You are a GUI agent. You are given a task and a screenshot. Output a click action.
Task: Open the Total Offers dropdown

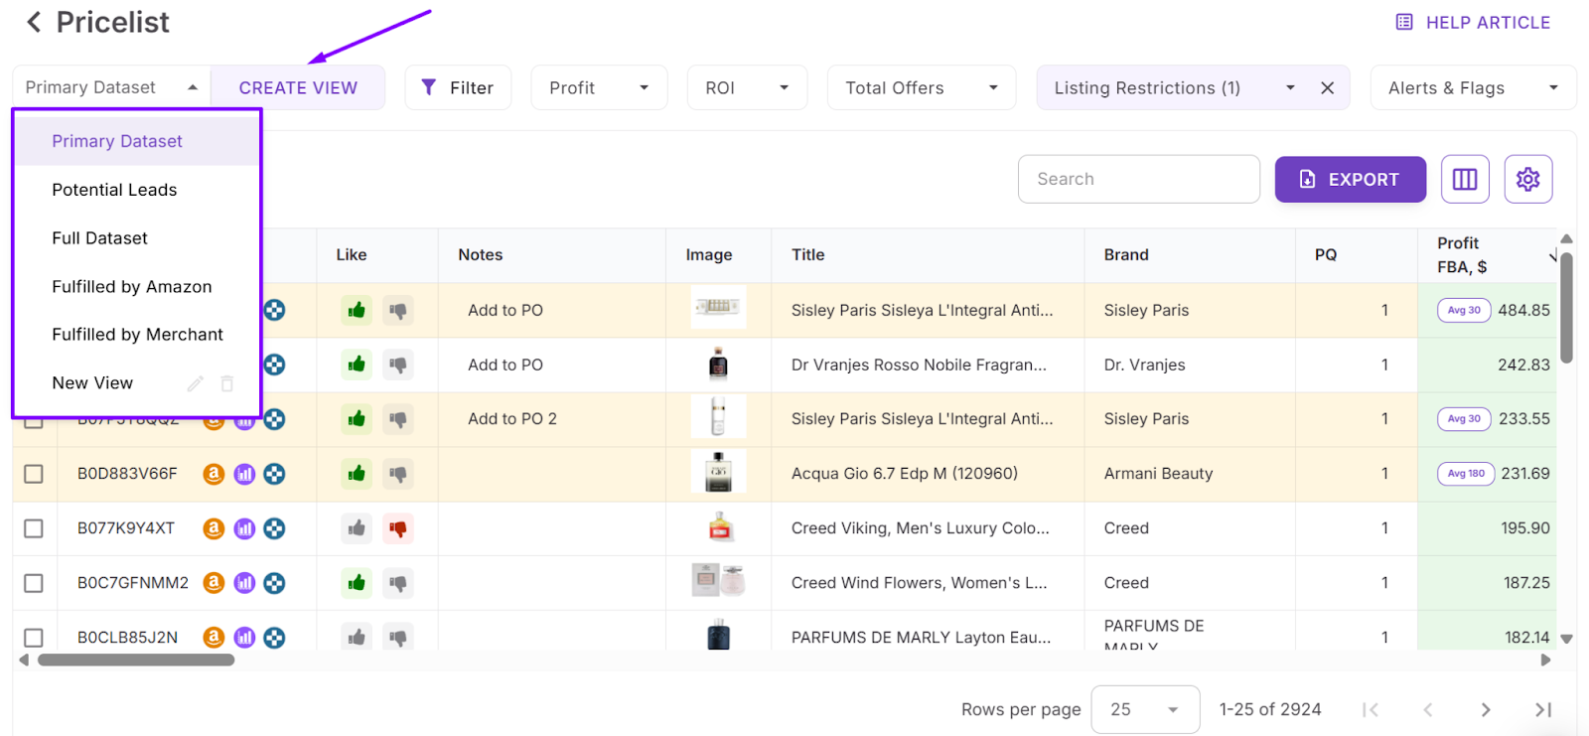[921, 87]
